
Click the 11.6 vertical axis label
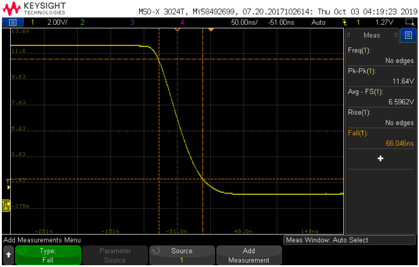tap(18, 51)
